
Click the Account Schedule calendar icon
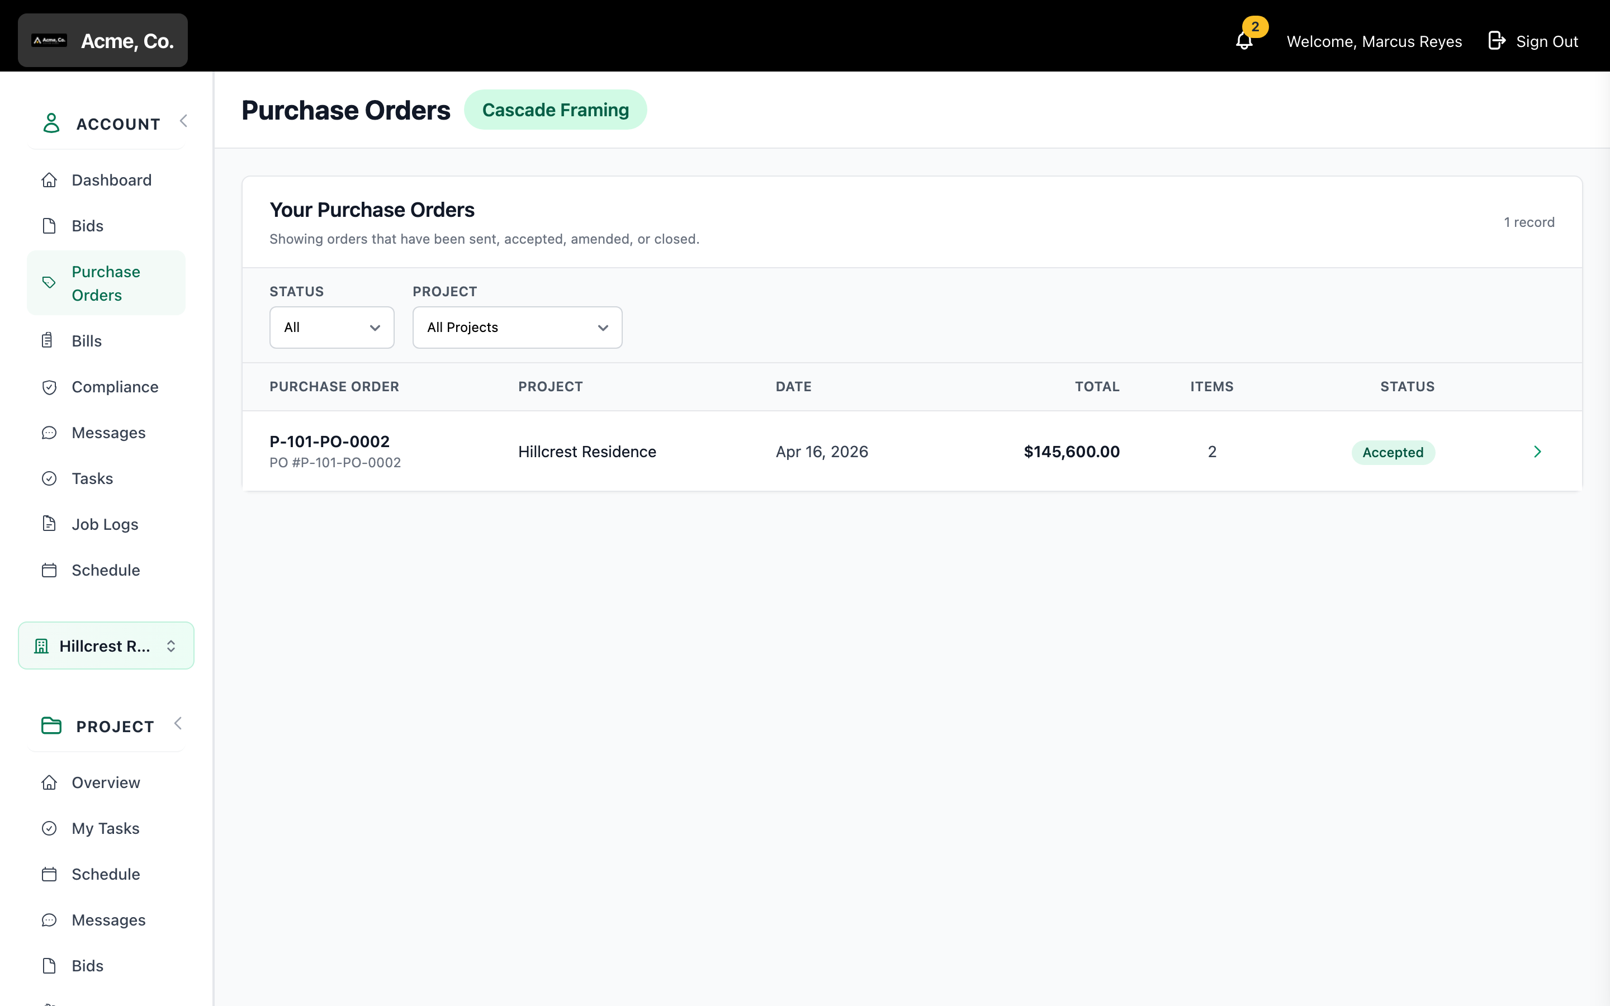click(x=49, y=570)
